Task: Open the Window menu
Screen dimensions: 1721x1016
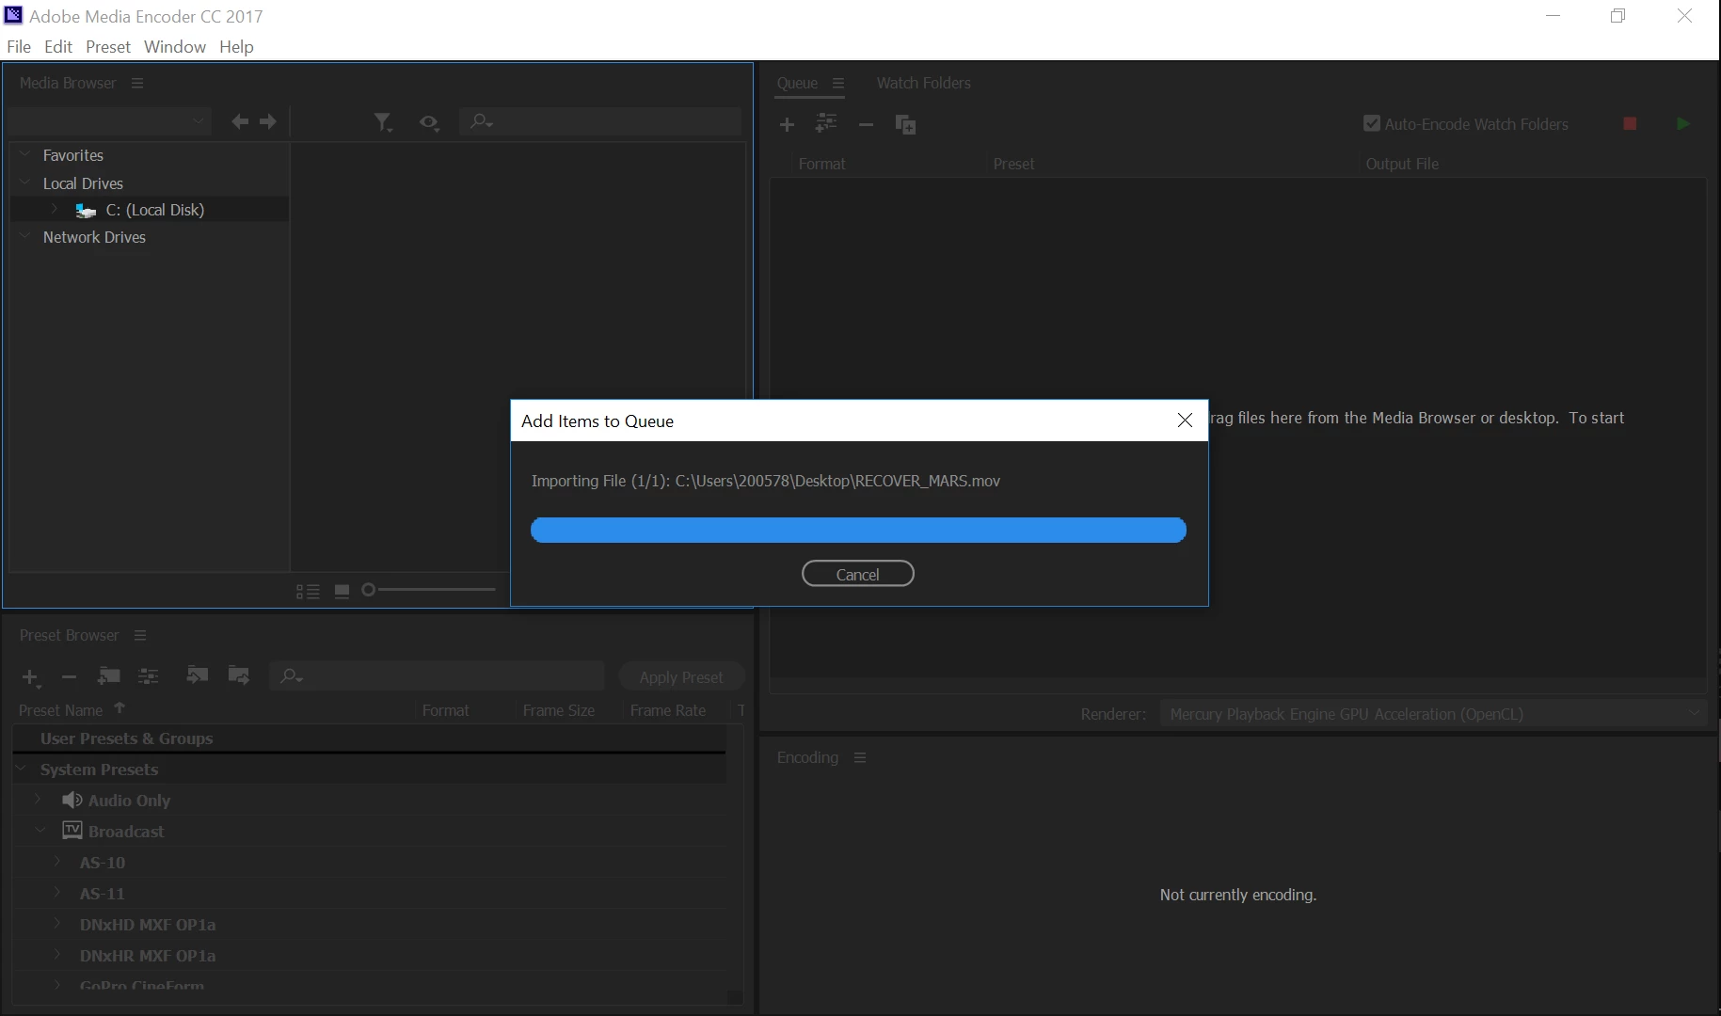Action: pos(175,46)
